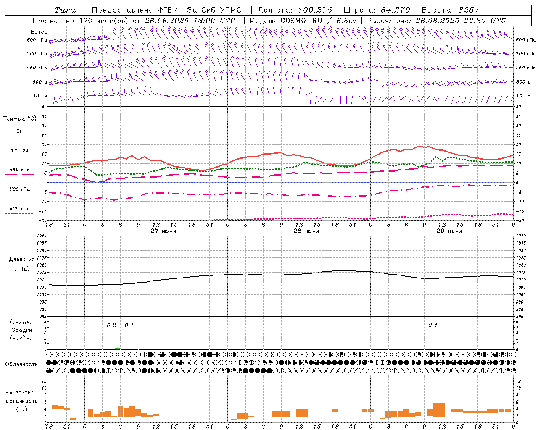Click the "2м" temperature legend entry

click(x=19, y=131)
